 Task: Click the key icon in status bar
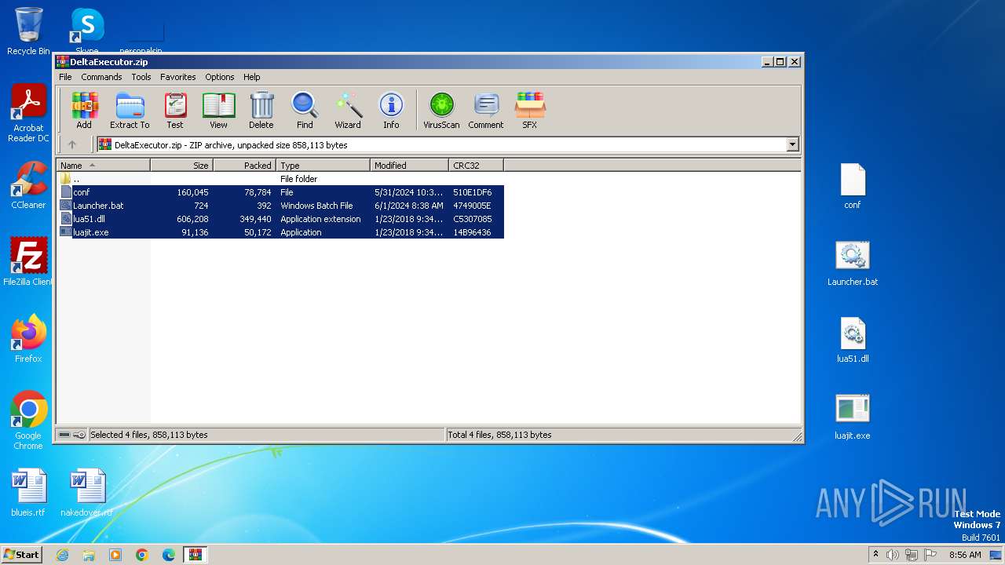[x=79, y=435]
